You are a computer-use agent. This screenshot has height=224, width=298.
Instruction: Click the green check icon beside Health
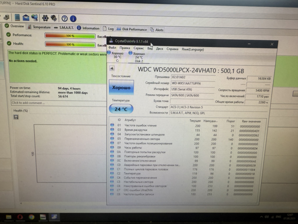[x=9, y=43]
